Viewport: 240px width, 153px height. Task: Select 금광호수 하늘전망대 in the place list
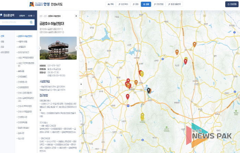click(x=25, y=36)
